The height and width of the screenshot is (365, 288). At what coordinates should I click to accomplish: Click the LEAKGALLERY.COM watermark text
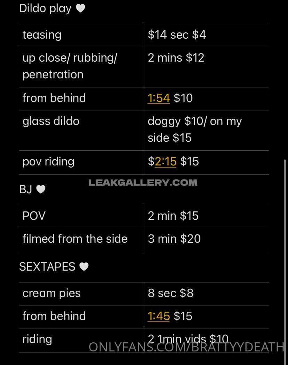(x=143, y=182)
